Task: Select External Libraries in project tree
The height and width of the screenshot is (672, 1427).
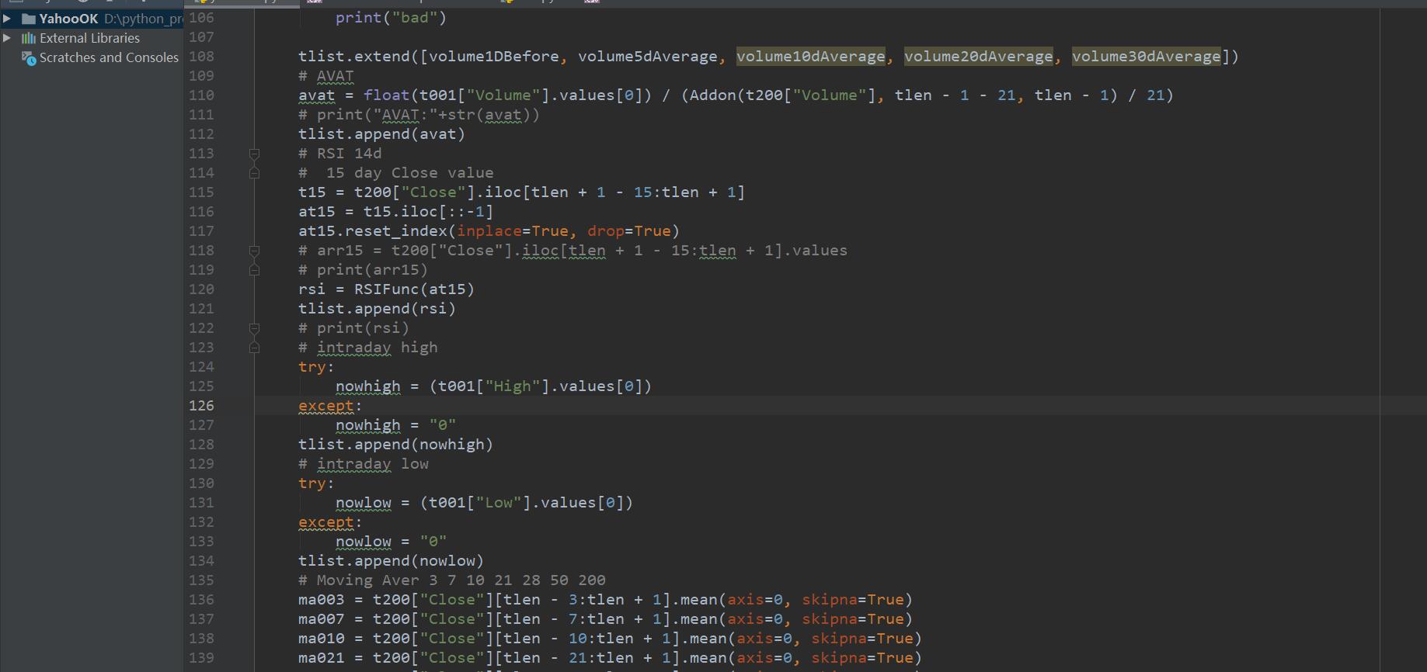Action: tap(89, 38)
